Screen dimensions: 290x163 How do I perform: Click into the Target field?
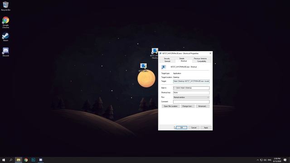[191, 81]
